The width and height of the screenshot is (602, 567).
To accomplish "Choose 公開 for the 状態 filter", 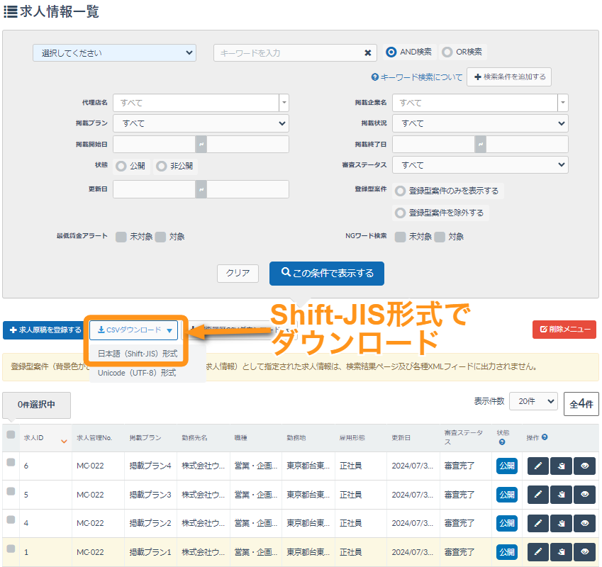I will tap(121, 166).
